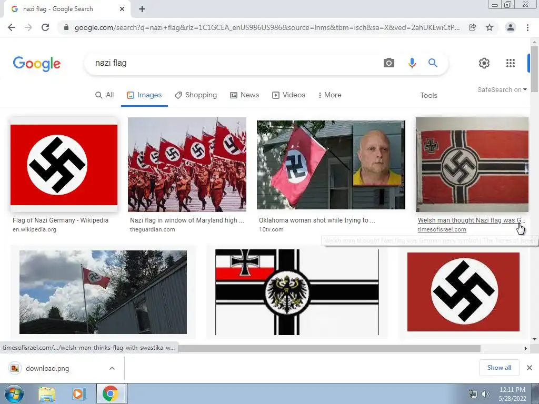Close the downloads bar

530,368
